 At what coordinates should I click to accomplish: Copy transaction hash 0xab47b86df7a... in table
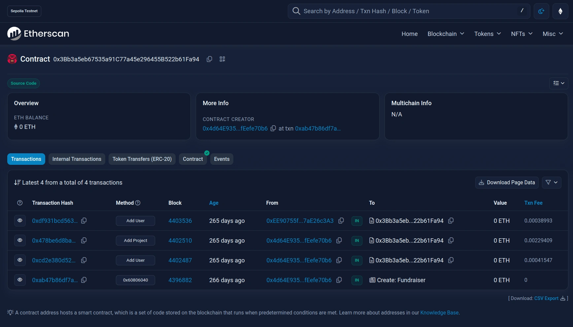click(84, 280)
